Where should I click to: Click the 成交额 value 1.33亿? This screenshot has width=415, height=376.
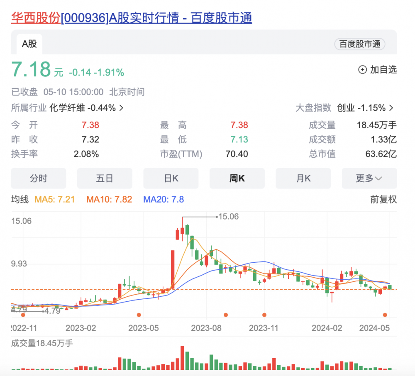click(x=383, y=139)
